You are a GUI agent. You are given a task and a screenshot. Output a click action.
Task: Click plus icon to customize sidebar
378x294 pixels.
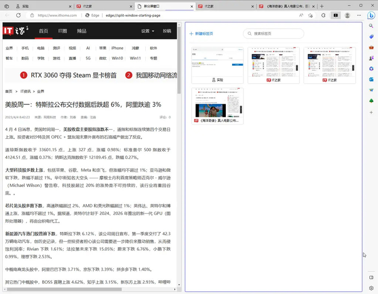pyautogui.click(x=372, y=113)
